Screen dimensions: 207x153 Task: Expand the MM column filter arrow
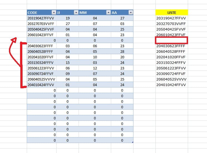click(108, 12)
